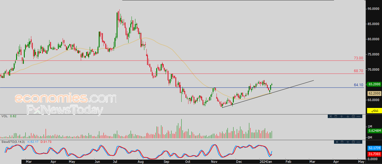Click the VOL indicator title label
The width and height of the screenshot is (382, 164).
click(4, 116)
